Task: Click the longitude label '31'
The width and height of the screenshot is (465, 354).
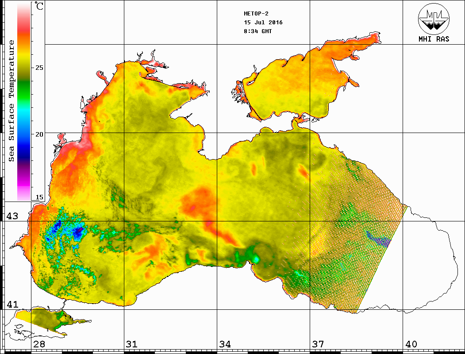Action: [x=132, y=344]
